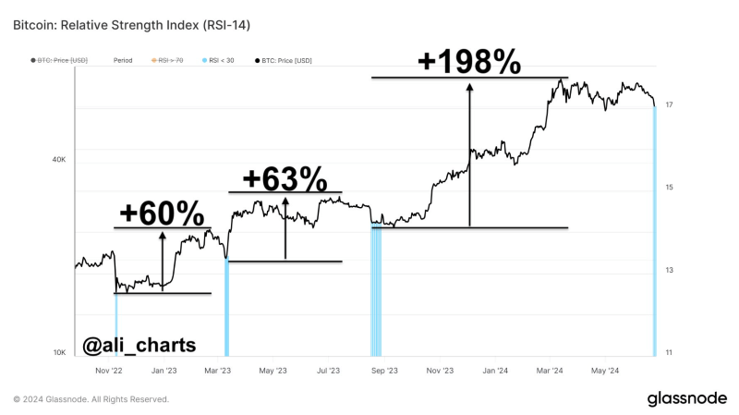Screen dimensions: 739x415
Task: Click the +60% annotation label
Action: pos(162,213)
